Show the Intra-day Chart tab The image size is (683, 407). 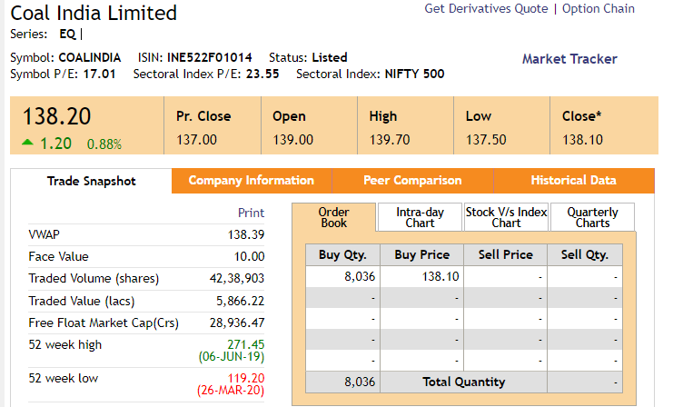click(x=420, y=217)
